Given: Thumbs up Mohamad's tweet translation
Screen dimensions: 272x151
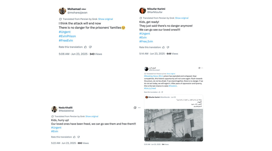Looking at the screenshot, I should tap(85, 47).
